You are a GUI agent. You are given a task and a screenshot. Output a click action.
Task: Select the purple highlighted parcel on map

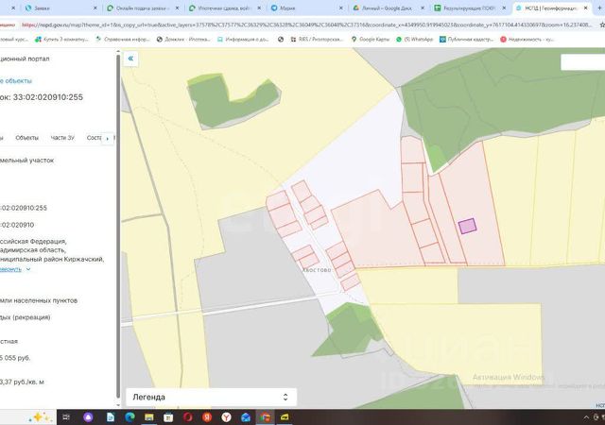point(467,226)
